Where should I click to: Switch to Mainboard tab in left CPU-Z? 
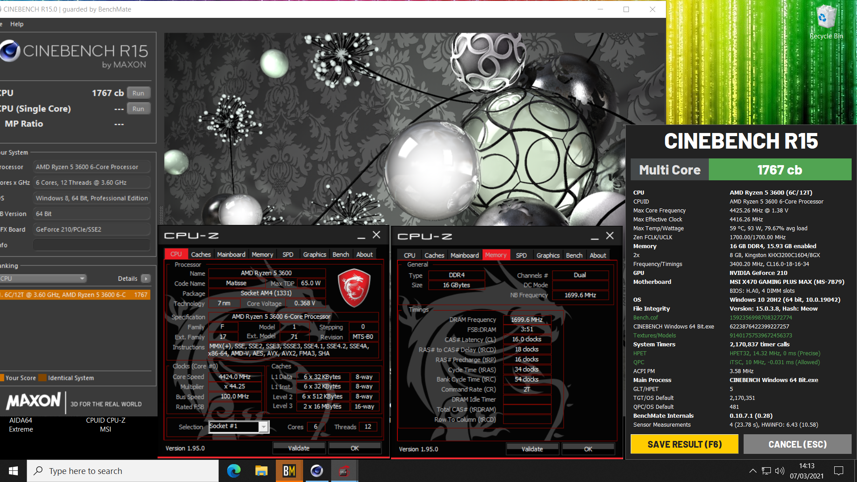pyautogui.click(x=231, y=254)
